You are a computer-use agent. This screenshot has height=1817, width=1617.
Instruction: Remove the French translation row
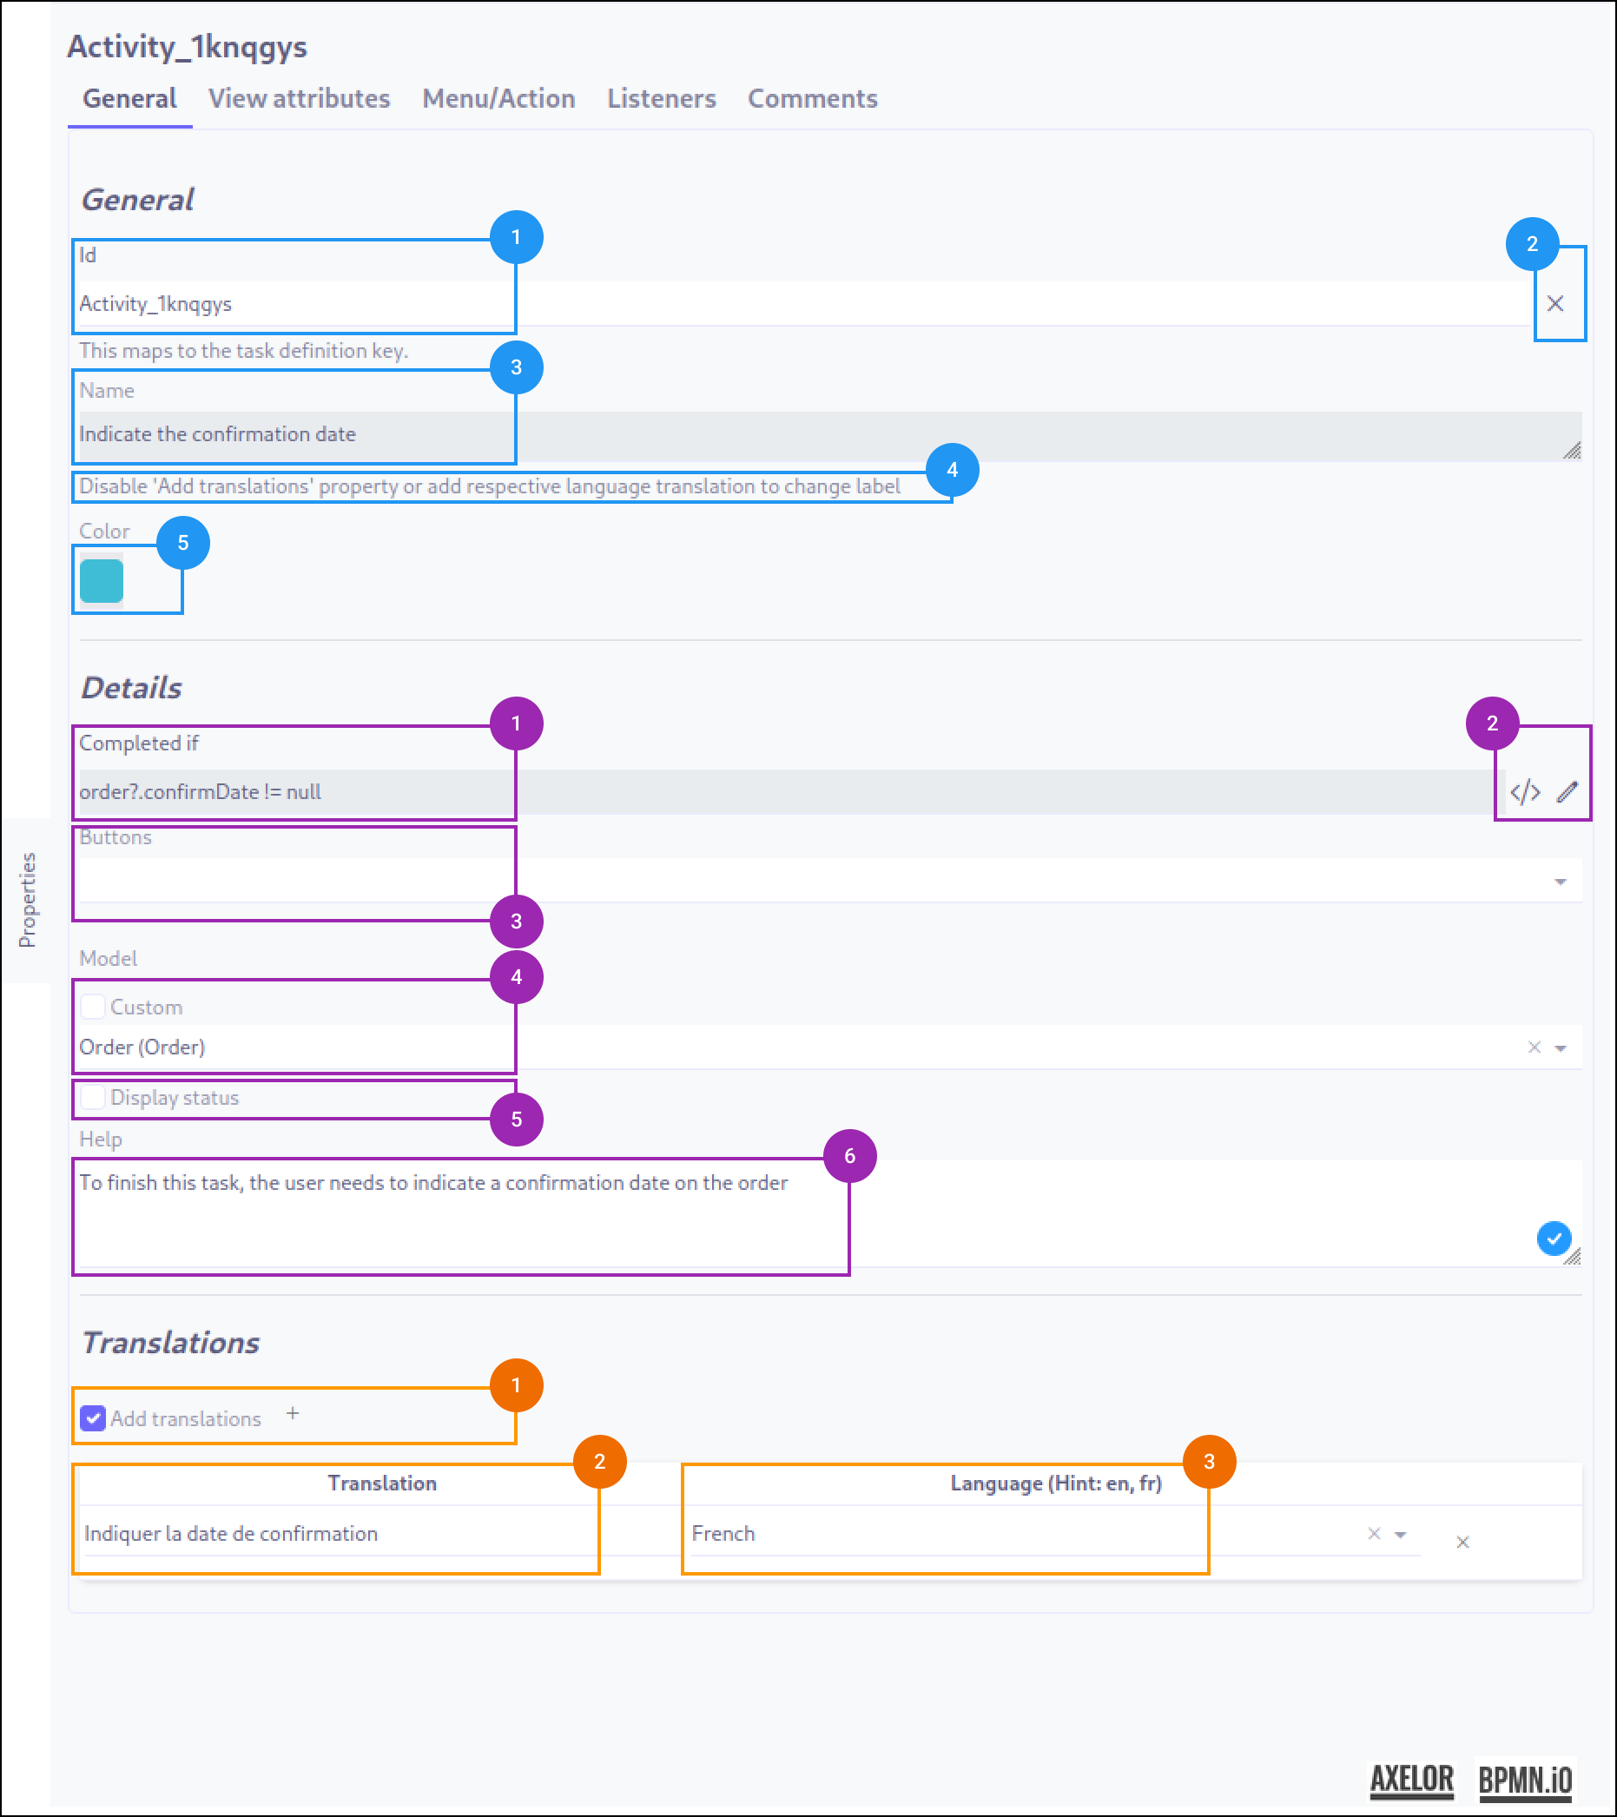click(1462, 1543)
